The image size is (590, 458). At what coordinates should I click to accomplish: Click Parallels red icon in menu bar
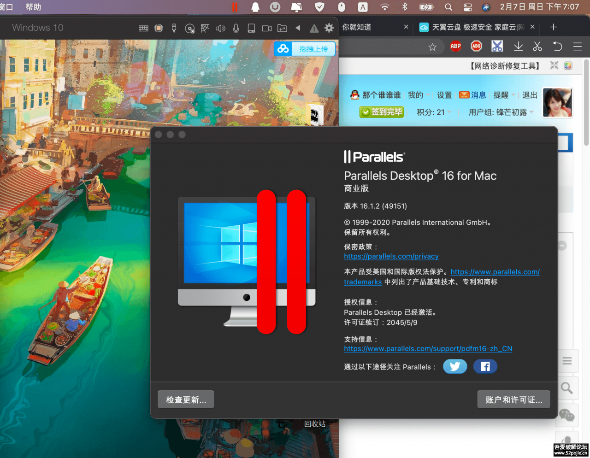click(235, 7)
